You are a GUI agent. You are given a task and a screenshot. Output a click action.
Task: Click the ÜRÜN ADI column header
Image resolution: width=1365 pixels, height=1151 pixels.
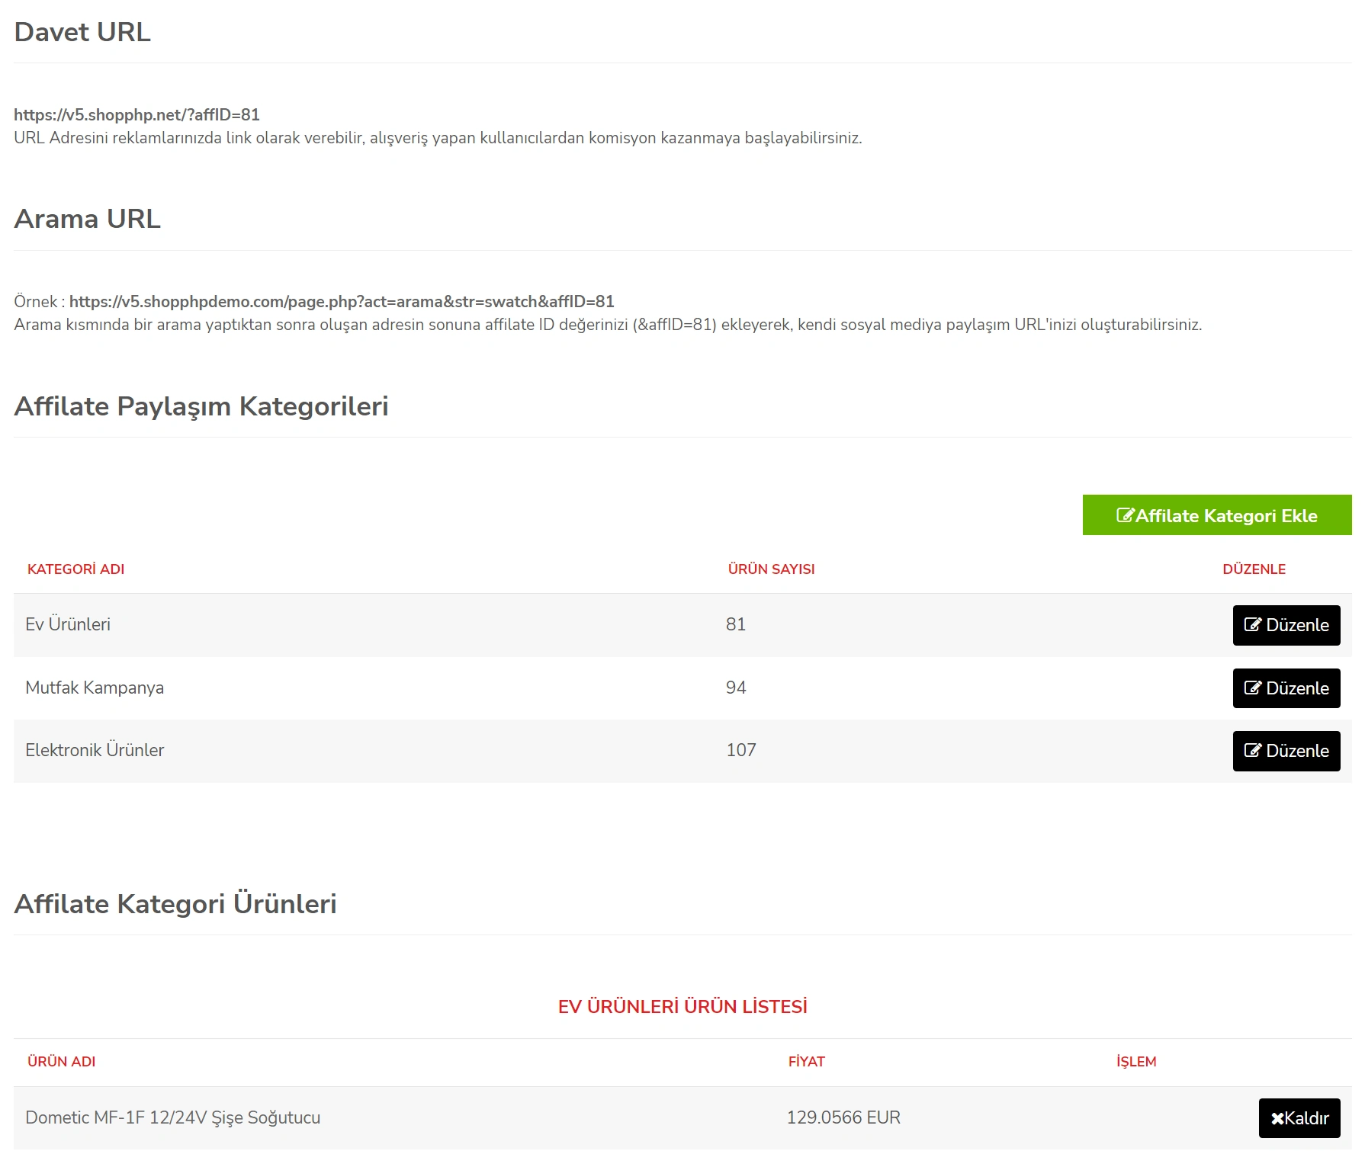tap(61, 1061)
